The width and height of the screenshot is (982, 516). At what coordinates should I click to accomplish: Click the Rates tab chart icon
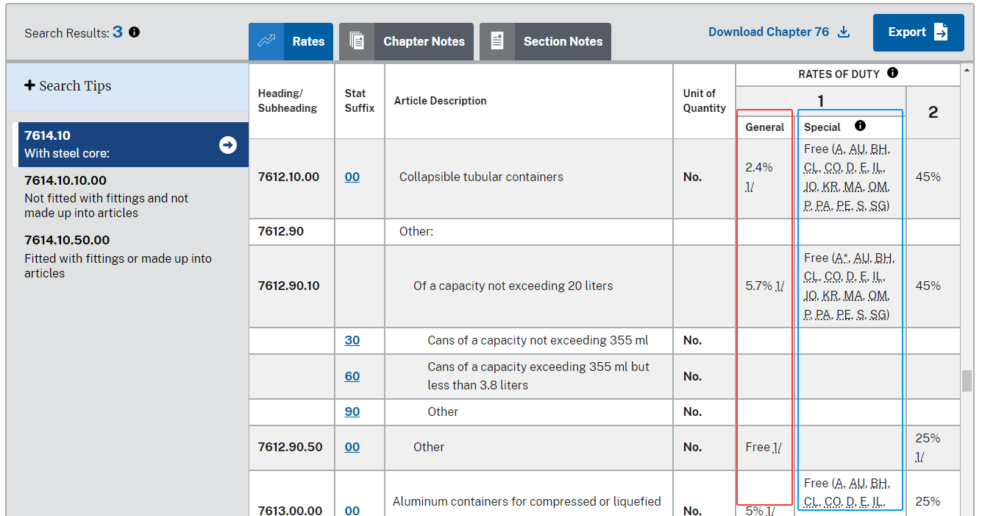266,41
